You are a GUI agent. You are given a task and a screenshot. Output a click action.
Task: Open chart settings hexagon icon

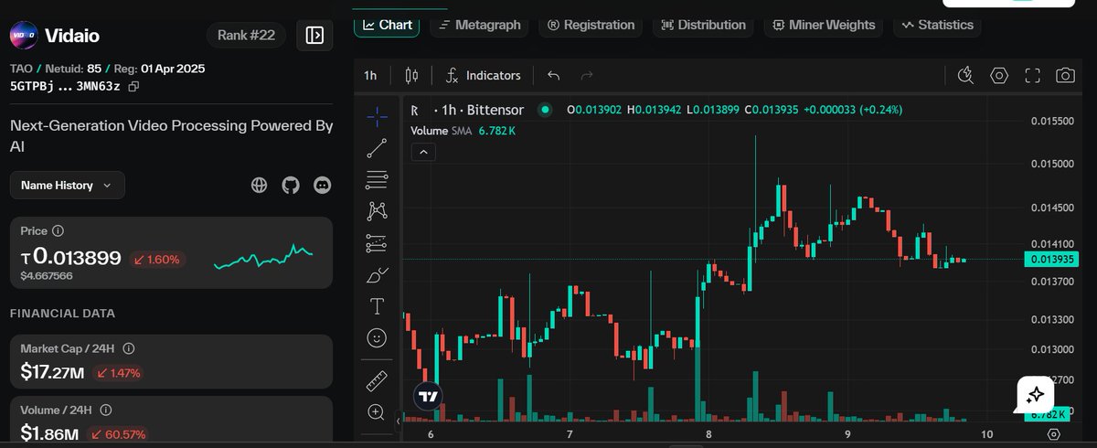point(999,75)
